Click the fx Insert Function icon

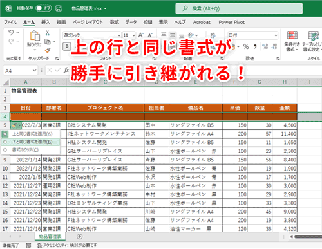[x=66, y=70]
